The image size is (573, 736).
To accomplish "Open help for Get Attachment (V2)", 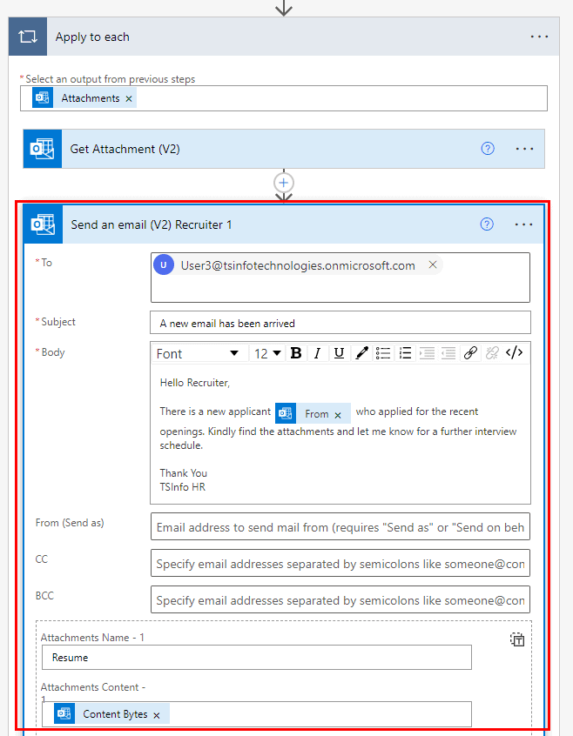I will pyautogui.click(x=488, y=149).
